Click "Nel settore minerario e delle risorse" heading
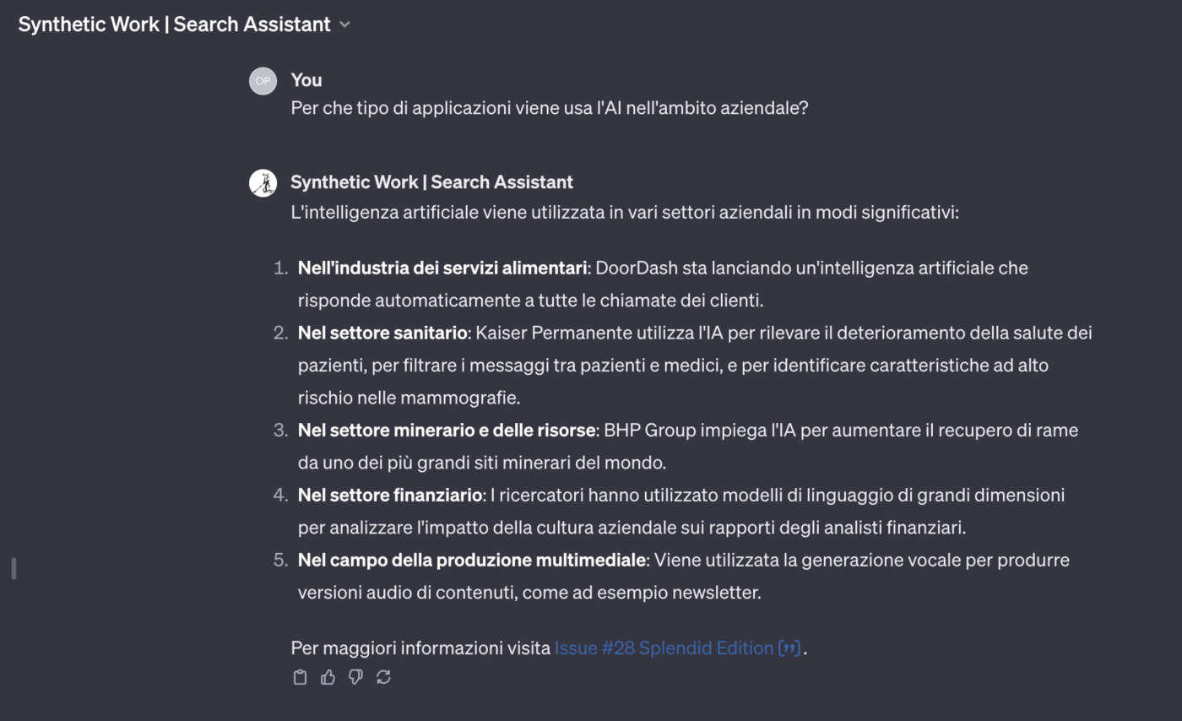The image size is (1182, 721). [447, 431]
